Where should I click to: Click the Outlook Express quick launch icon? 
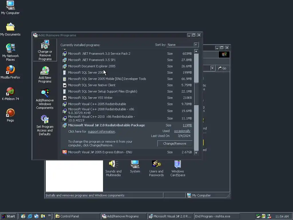36,216
